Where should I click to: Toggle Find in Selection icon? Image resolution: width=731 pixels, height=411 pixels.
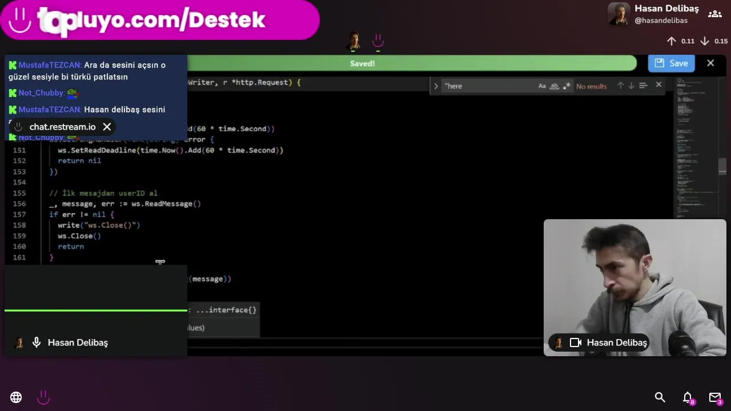(643, 86)
